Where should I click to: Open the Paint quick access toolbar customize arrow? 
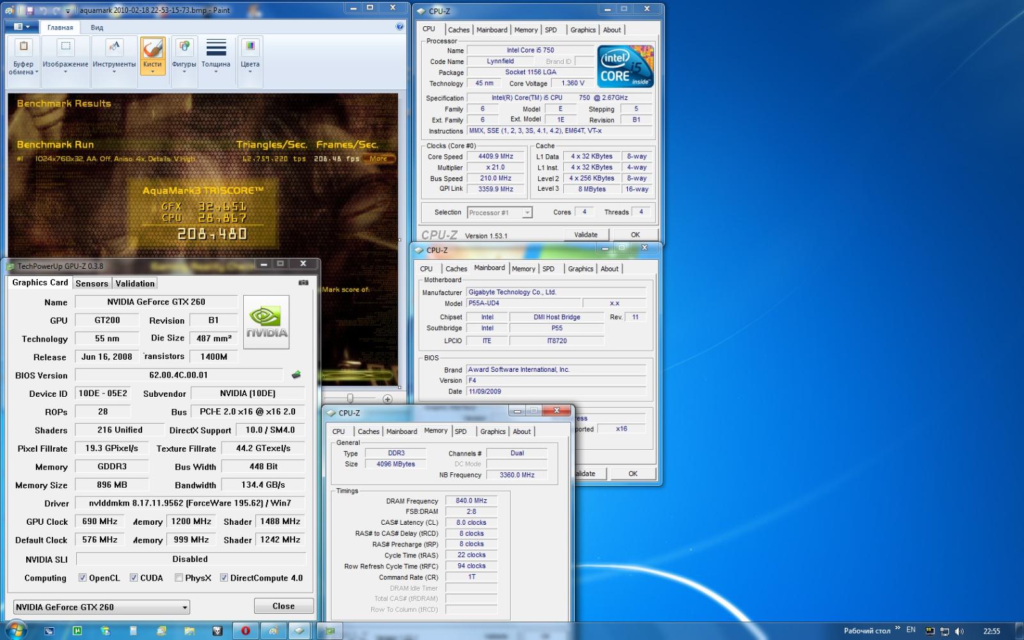tap(68, 11)
